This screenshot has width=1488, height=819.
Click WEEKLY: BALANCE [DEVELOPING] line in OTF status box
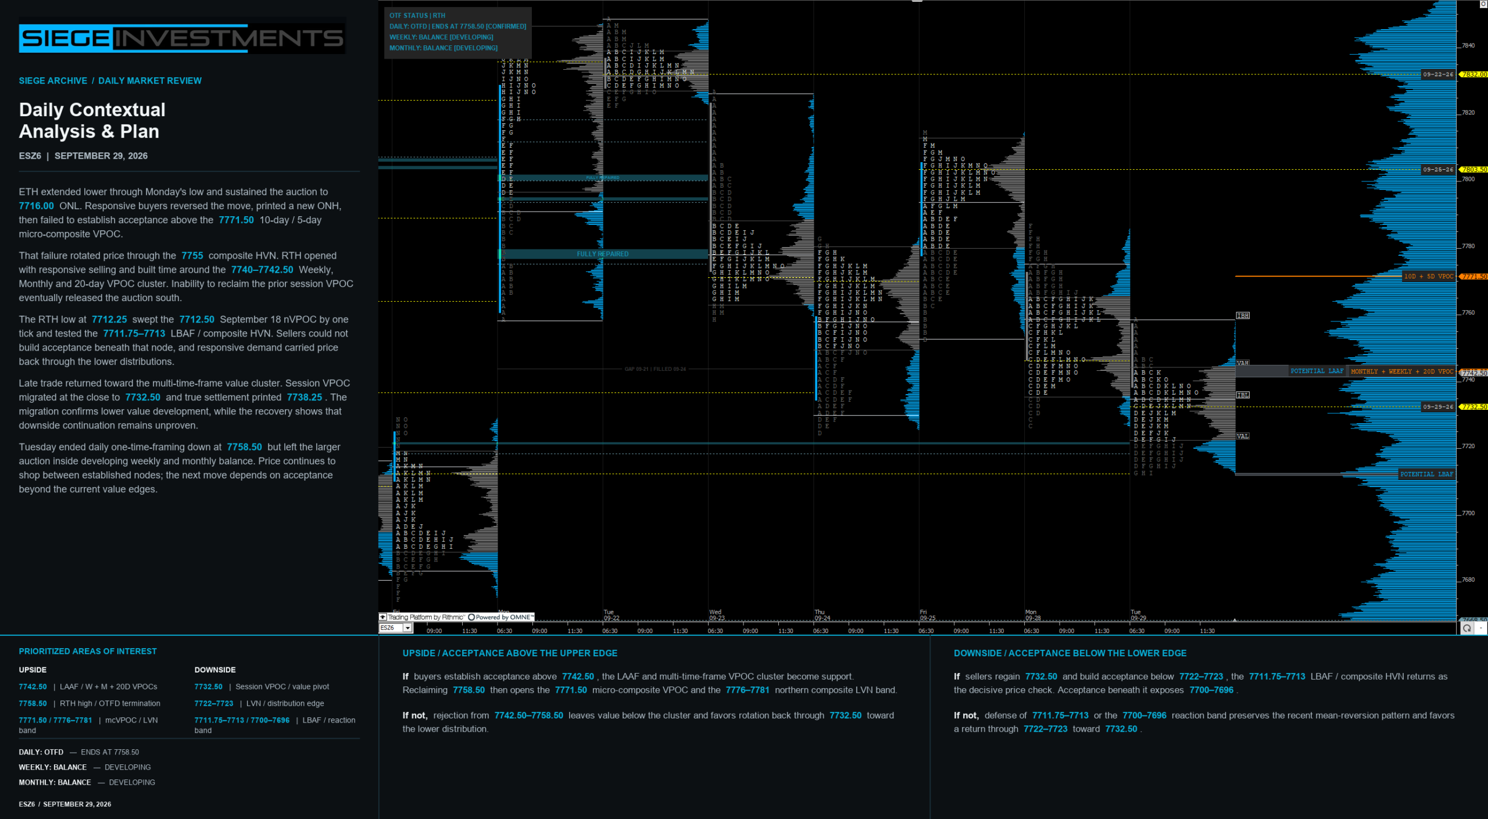pyautogui.click(x=441, y=37)
